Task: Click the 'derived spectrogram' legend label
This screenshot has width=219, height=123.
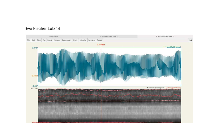Action: click(155, 88)
